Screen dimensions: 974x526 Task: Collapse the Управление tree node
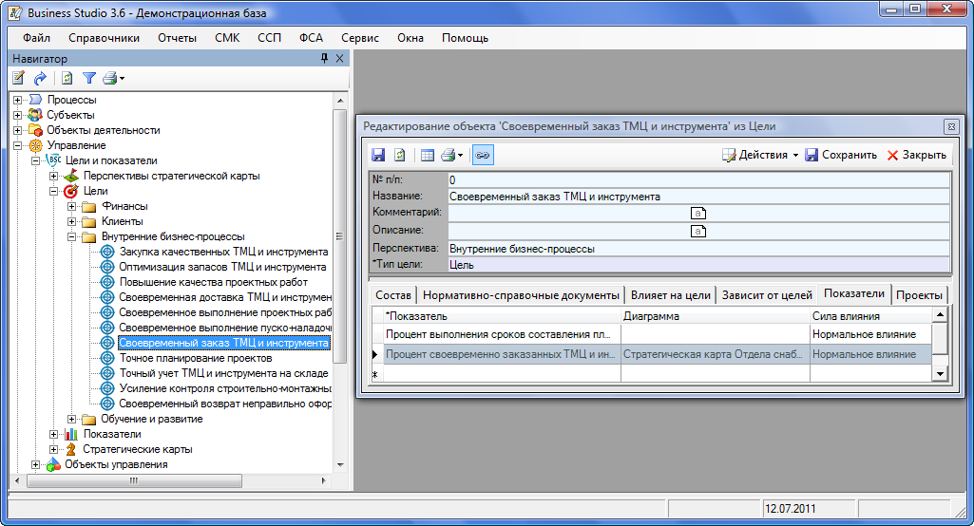18,145
